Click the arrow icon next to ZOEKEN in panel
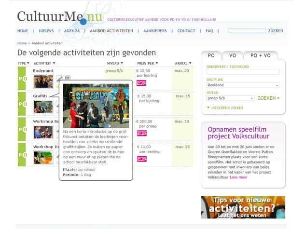 tap(278, 98)
